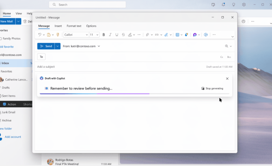Click the Attach file paperclip icon

coord(147,35)
